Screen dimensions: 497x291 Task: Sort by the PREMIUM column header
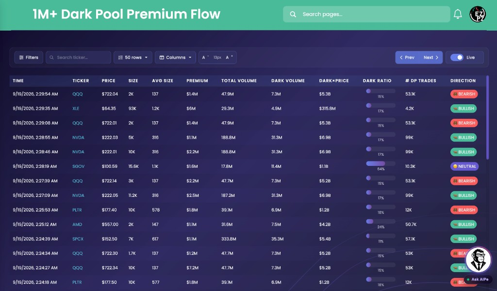(197, 81)
